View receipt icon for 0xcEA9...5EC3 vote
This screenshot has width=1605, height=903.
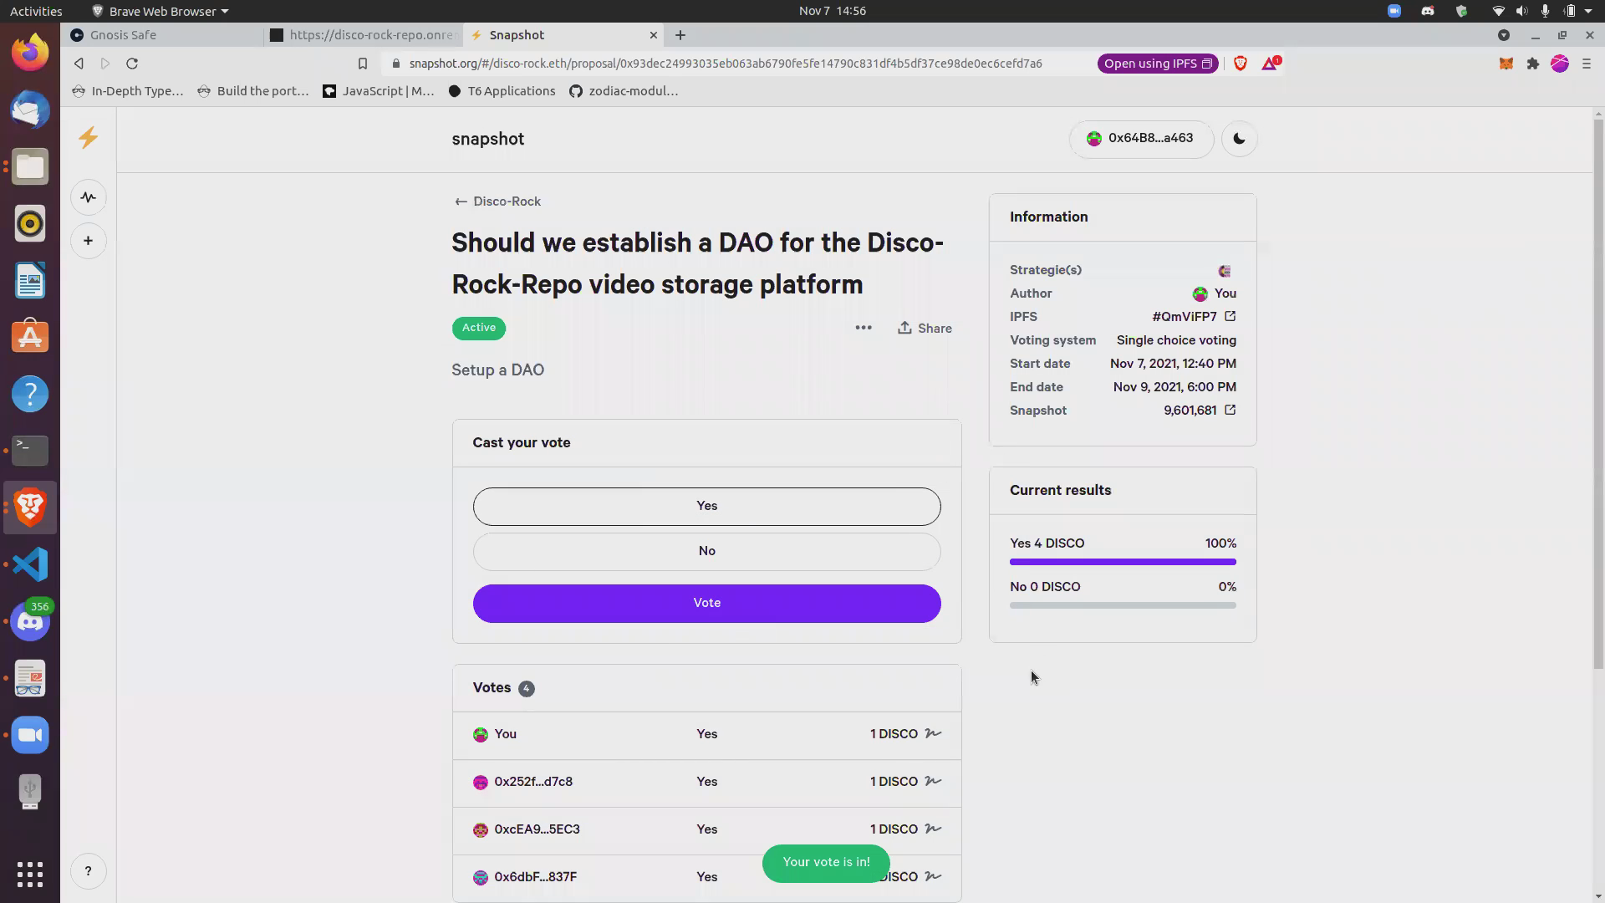click(x=933, y=829)
